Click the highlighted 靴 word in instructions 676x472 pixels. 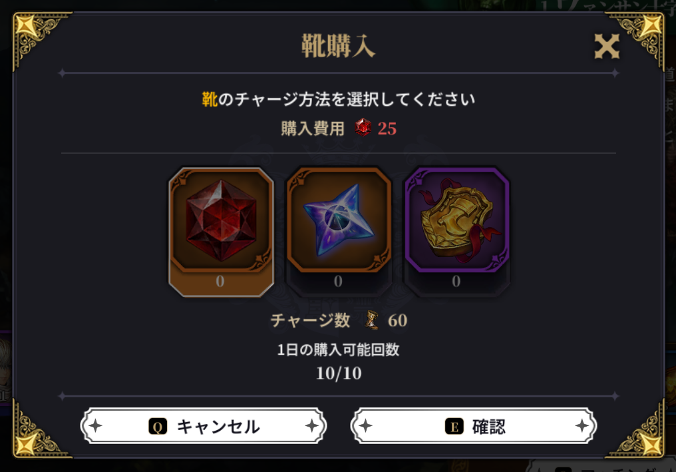210,99
